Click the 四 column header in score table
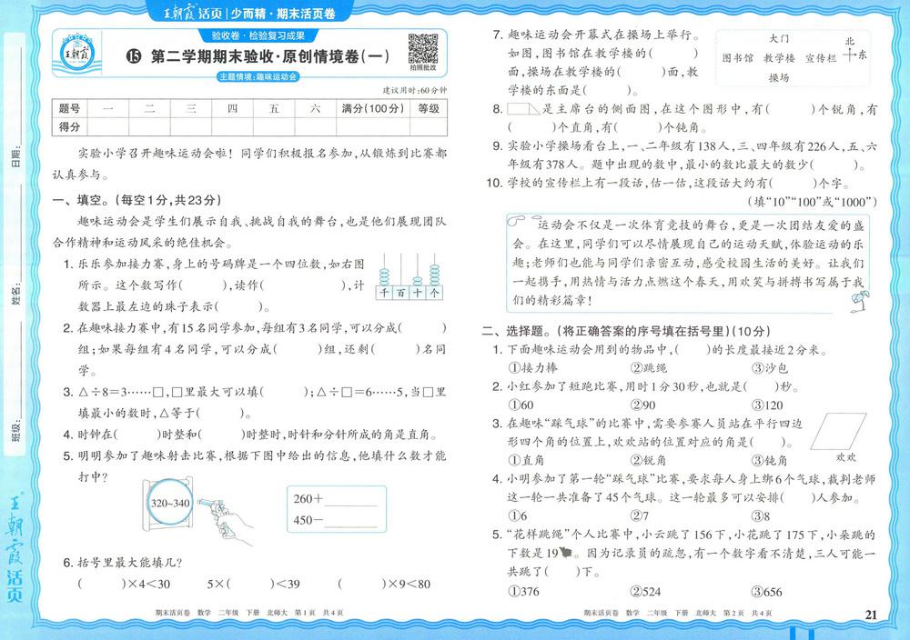 (232, 108)
